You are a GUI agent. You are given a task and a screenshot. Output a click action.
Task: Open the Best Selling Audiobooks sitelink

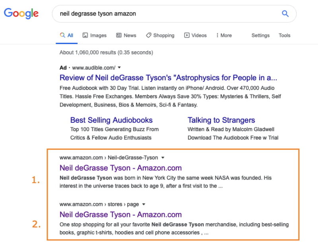[111, 120]
